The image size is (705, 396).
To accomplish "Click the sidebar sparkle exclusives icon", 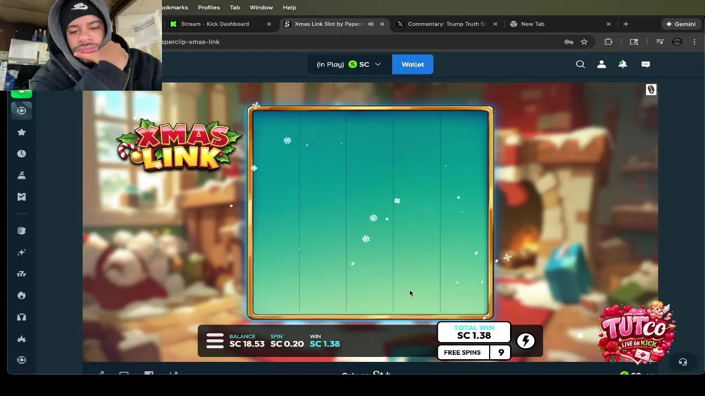I will pyautogui.click(x=21, y=252).
